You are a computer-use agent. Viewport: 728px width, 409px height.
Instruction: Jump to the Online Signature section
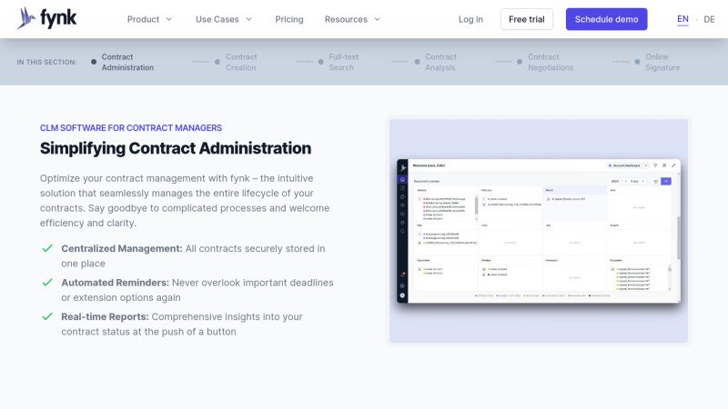coord(662,62)
